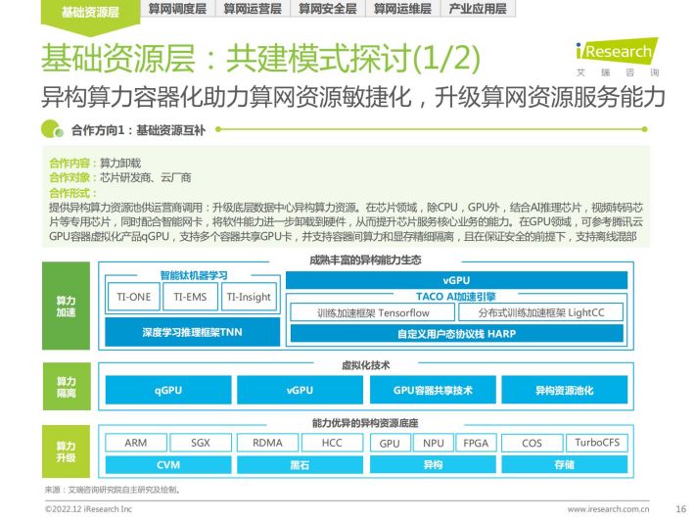
Task: Select the TI-ONE box
Action: (x=133, y=297)
